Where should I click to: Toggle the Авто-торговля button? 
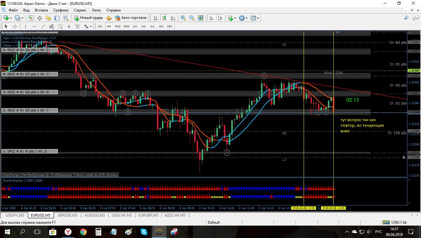tap(131, 18)
